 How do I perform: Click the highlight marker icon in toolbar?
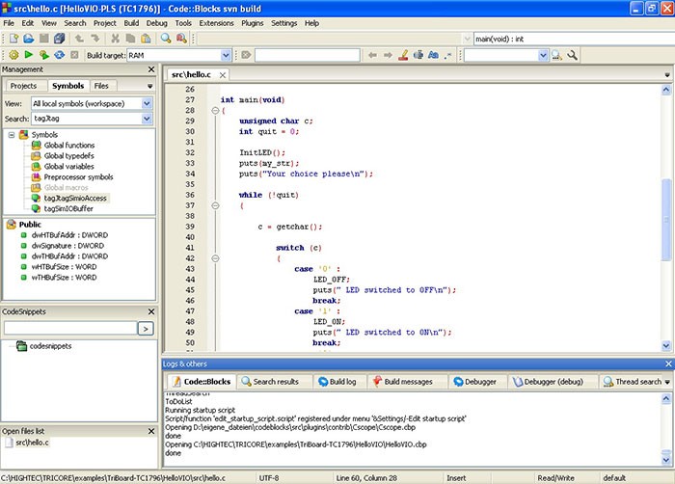(403, 55)
